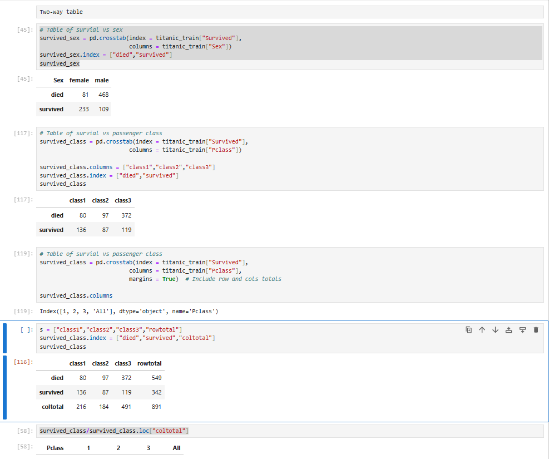Select the red [116] output prompt

(x=23, y=362)
